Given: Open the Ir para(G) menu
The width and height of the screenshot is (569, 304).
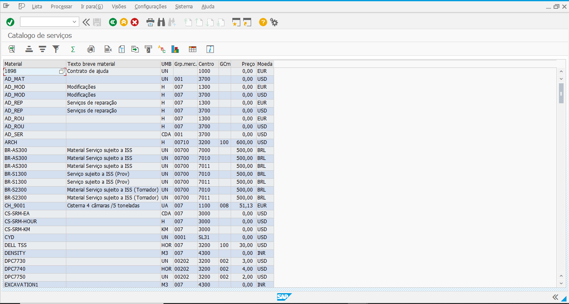Looking at the screenshot, I should tap(92, 7).
